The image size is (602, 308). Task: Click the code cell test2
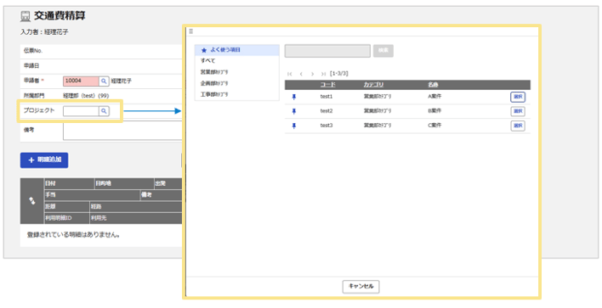(327, 111)
